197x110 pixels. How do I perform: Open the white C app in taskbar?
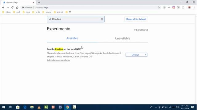click(74, 107)
